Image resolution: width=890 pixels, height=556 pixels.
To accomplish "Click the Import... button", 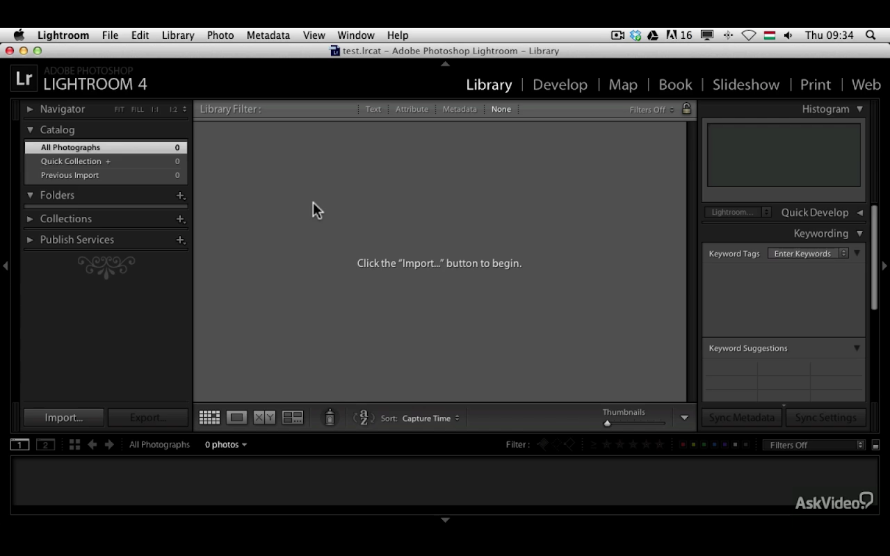I will point(64,418).
